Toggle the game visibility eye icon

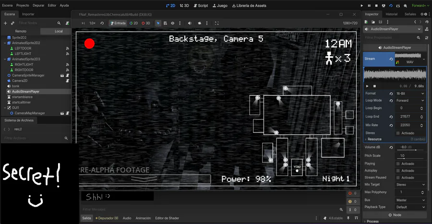[x=173, y=24]
